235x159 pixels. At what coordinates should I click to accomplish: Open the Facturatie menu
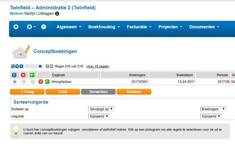(139, 27)
